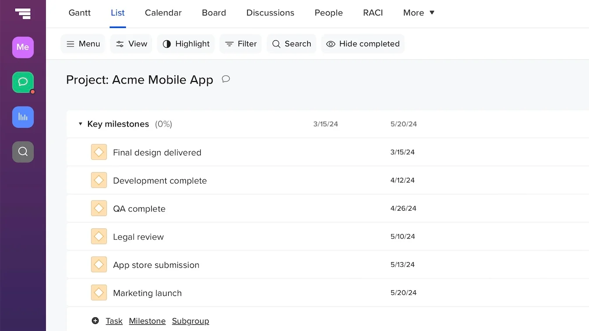The height and width of the screenshot is (331, 589).
Task: Click the gray sidebar search icon
Action: click(23, 151)
